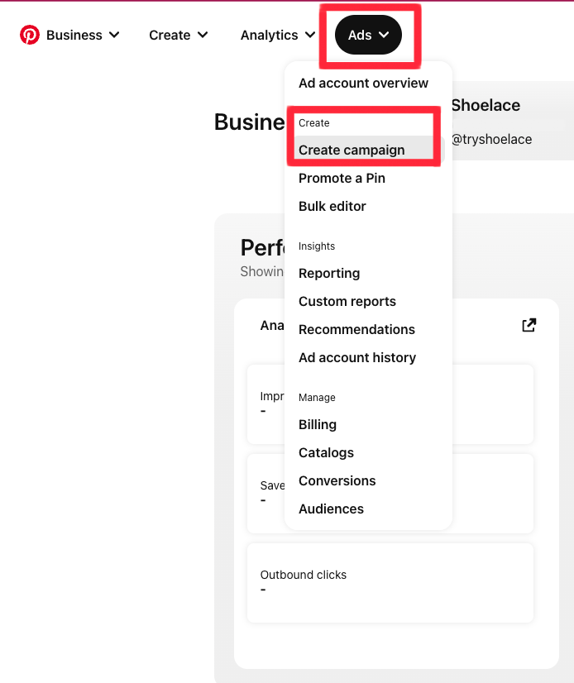Open Billing under Manage

point(318,424)
